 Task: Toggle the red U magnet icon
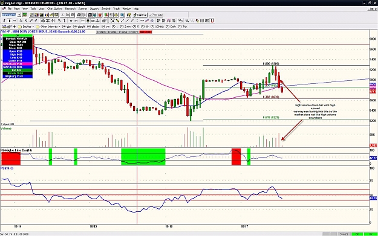[x=212, y=21]
